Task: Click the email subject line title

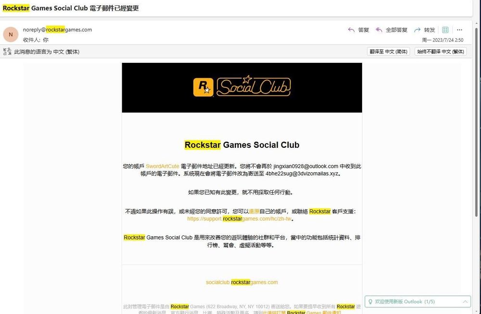Action: [71, 8]
